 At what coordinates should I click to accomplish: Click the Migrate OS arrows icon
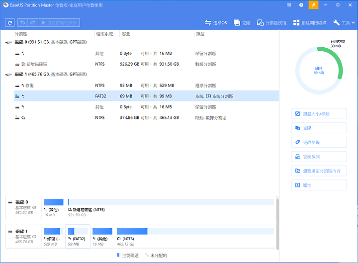point(208,22)
